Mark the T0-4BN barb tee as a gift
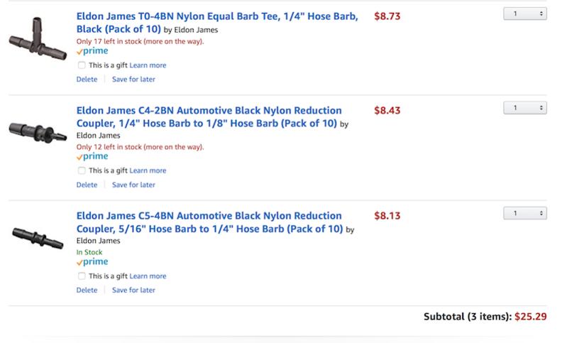This screenshot has height=343, width=567. (x=82, y=65)
